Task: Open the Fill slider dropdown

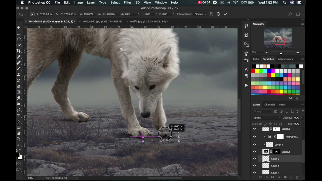Action: coord(302,124)
